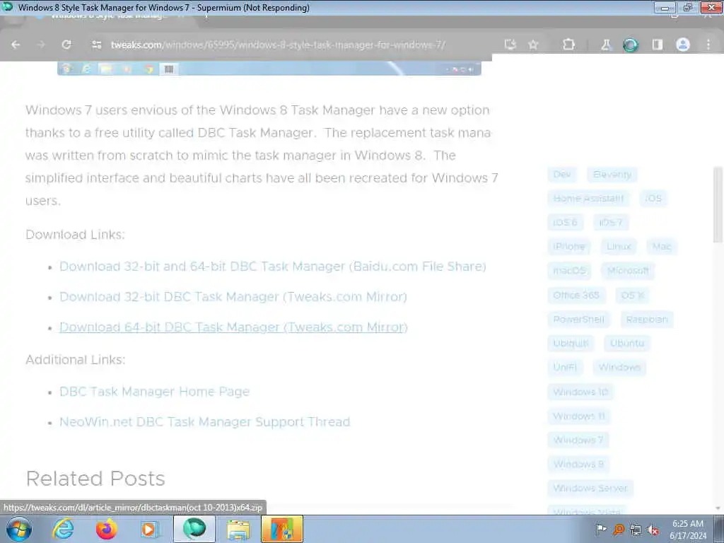Select the UniFi tag
Viewport: 724px width, 543px height.
point(565,367)
